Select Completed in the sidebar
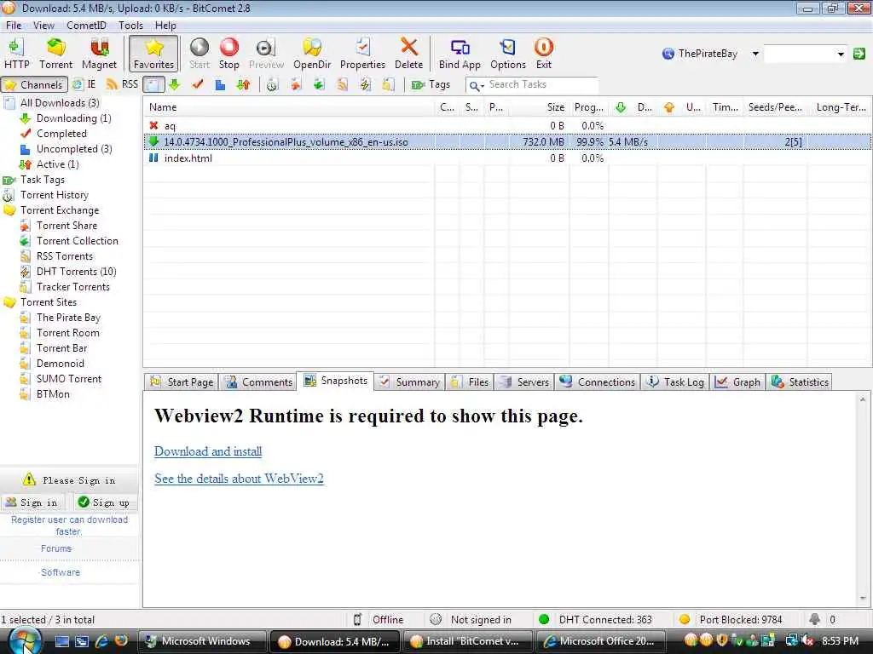The image size is (873, 654). pyautogui.click(x=61, y=134)
